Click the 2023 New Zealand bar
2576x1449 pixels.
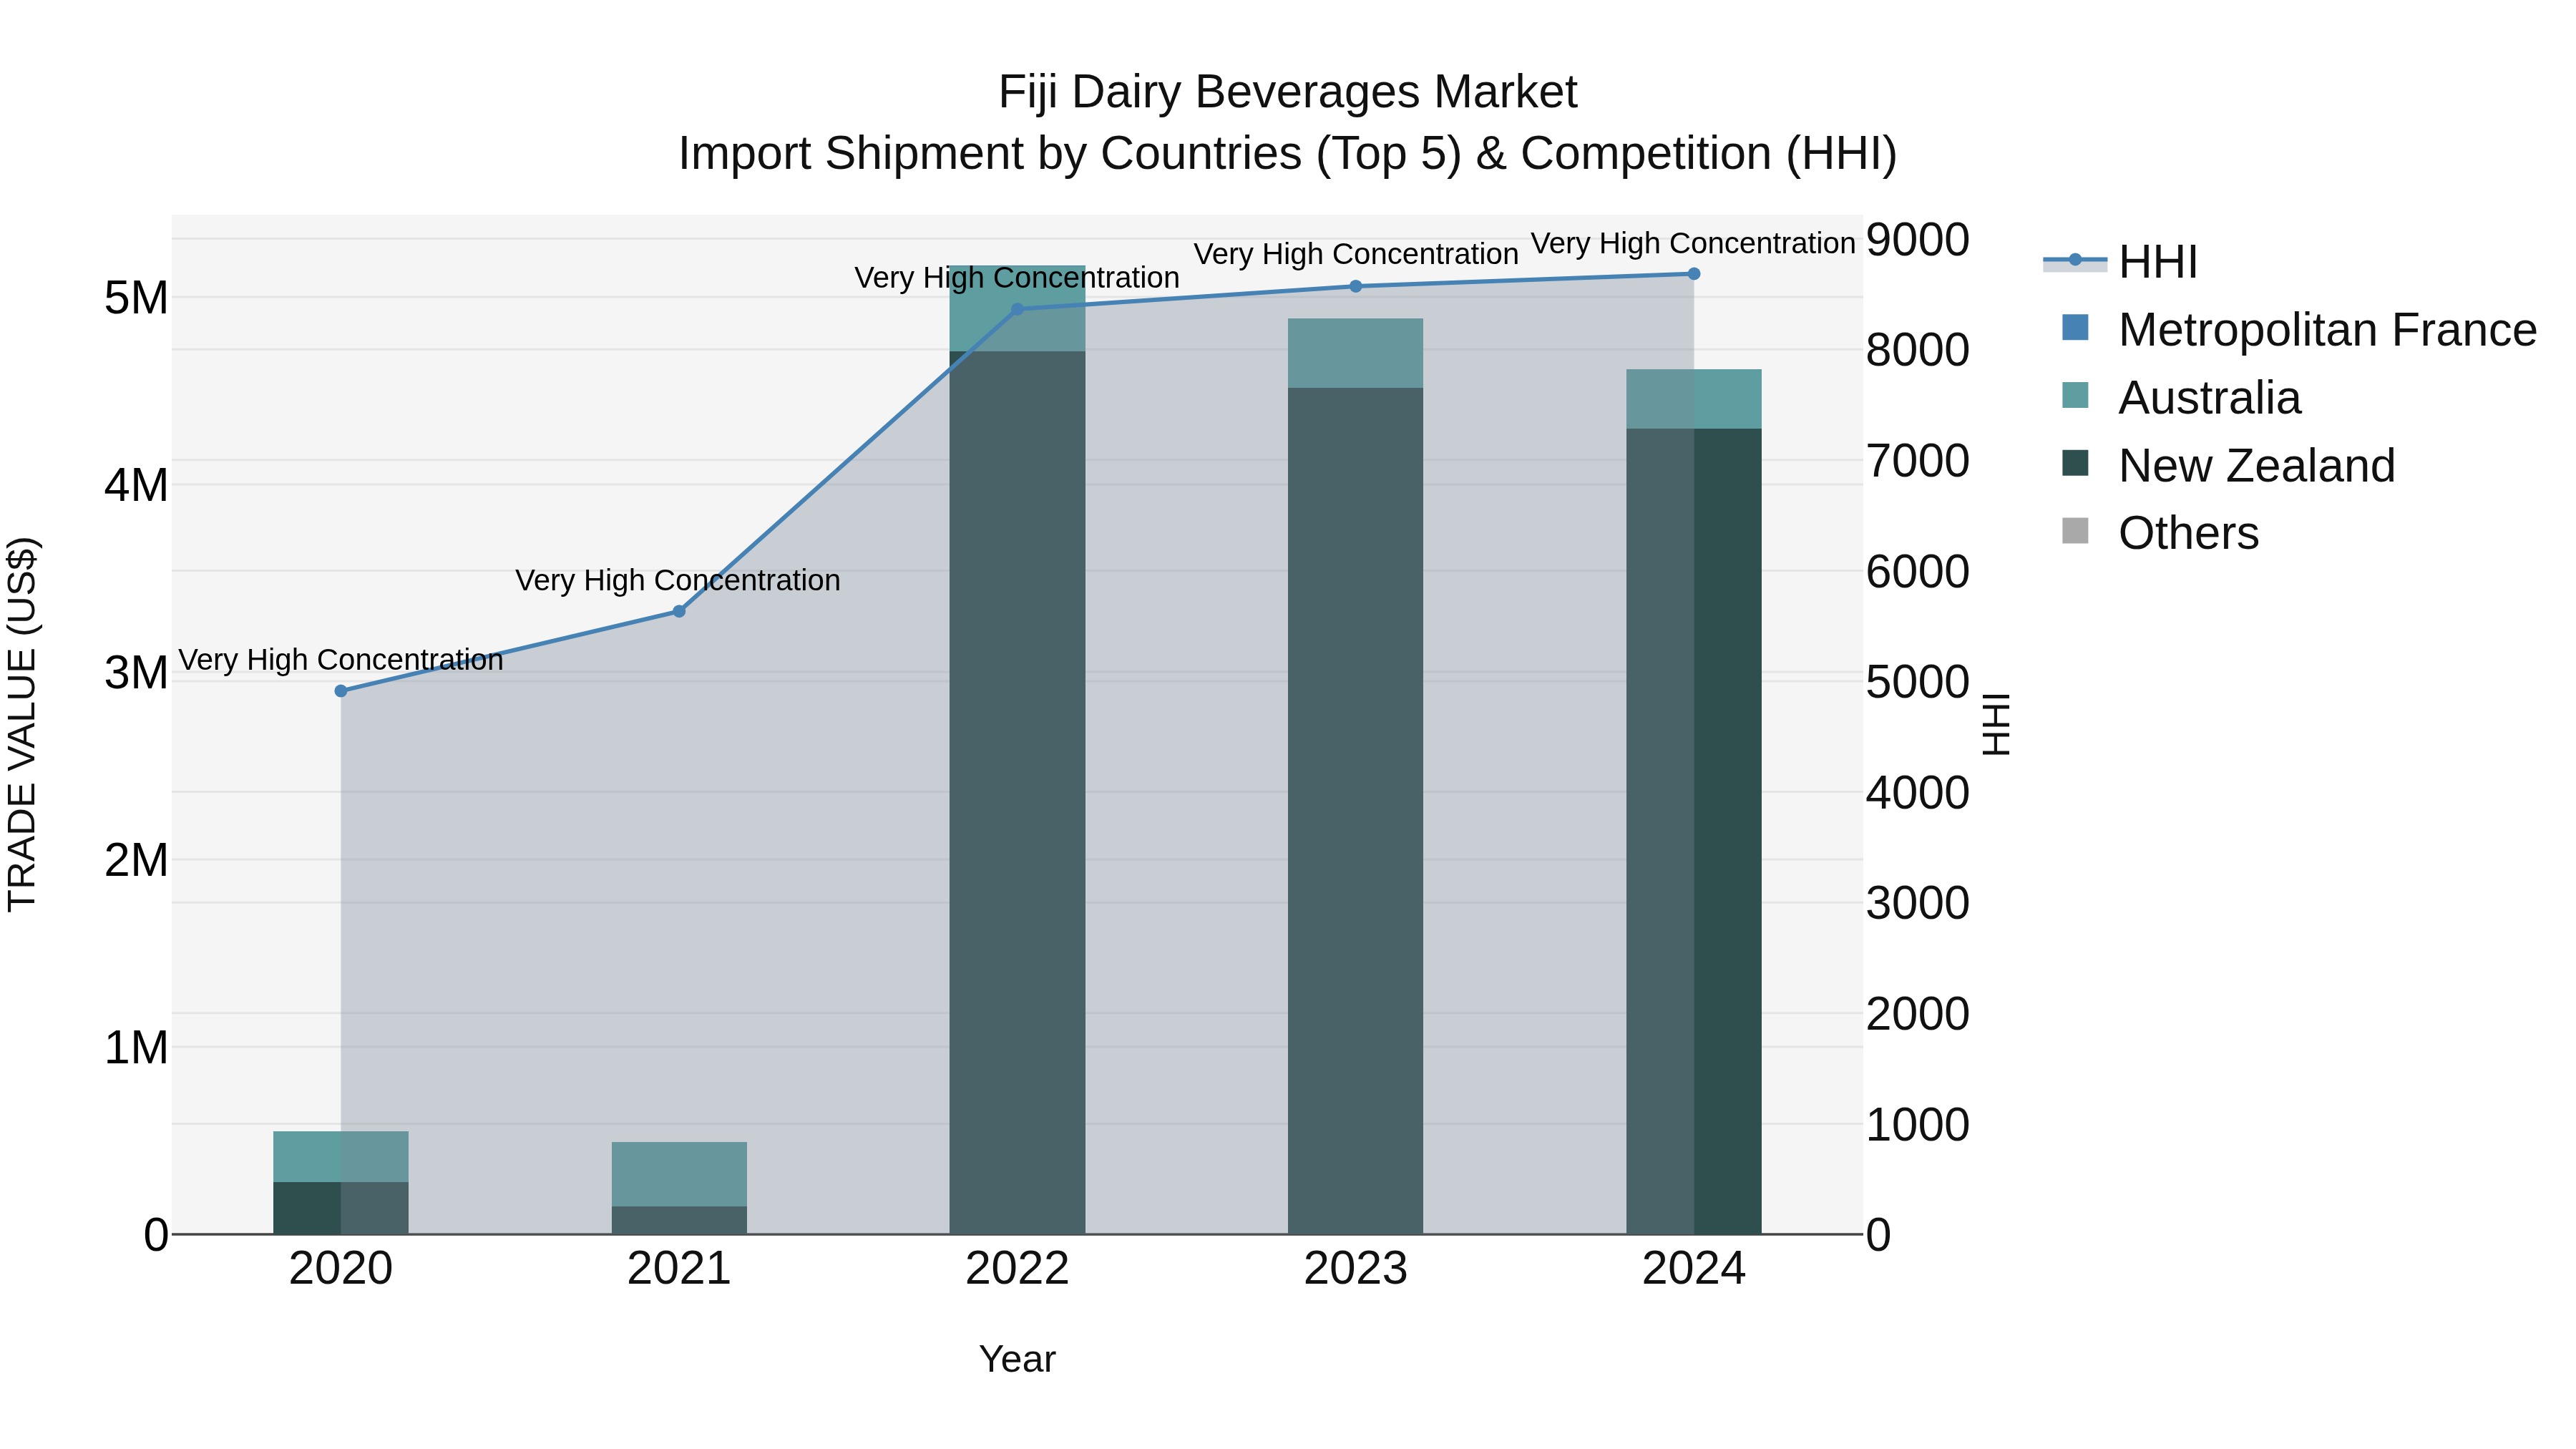1356,811
